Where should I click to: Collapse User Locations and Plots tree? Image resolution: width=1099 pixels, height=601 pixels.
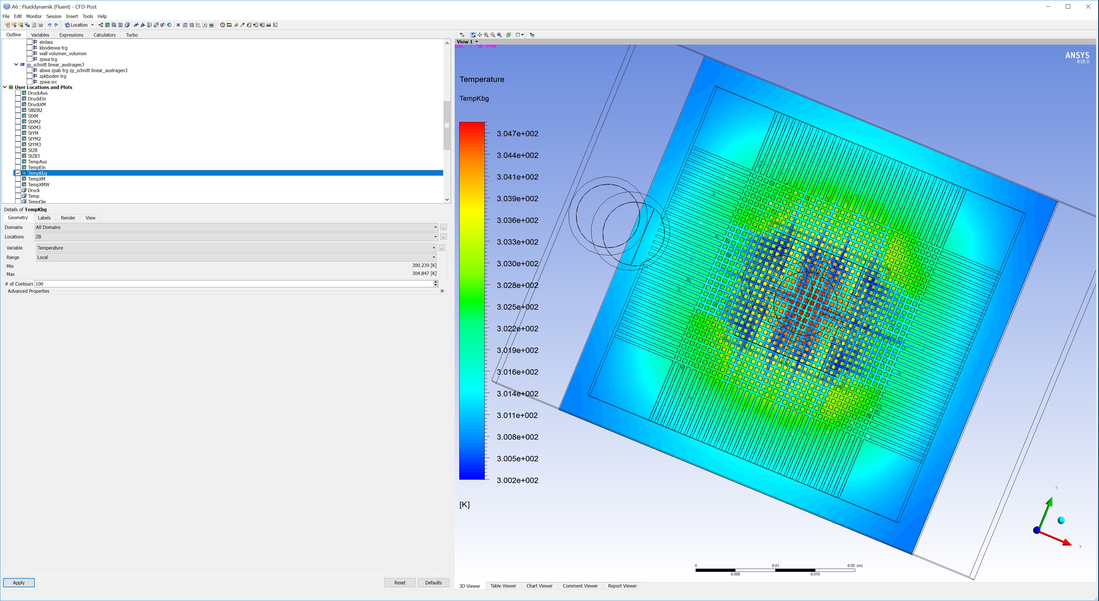pyautogui.click(x=5, y=87)
